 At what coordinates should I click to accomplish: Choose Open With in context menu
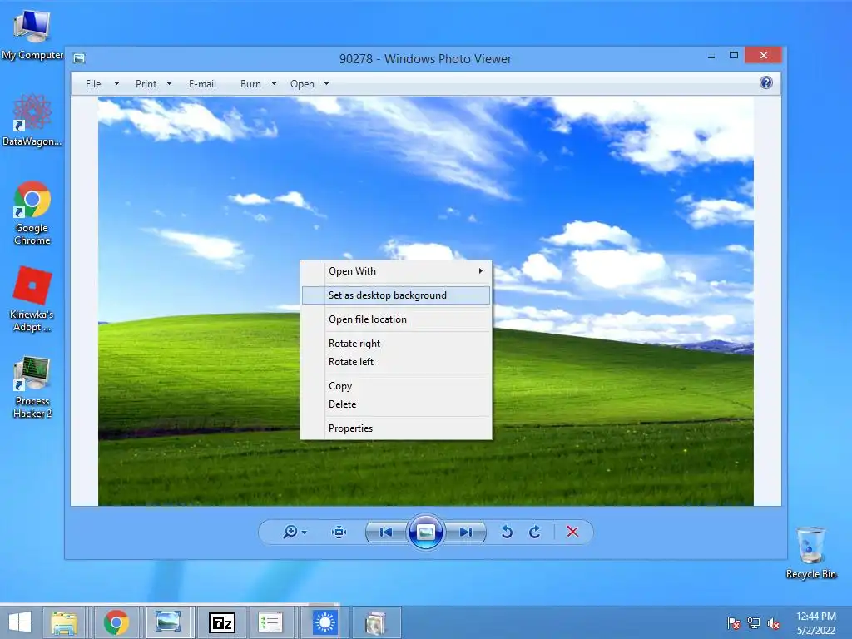click(x=396, y=270)
